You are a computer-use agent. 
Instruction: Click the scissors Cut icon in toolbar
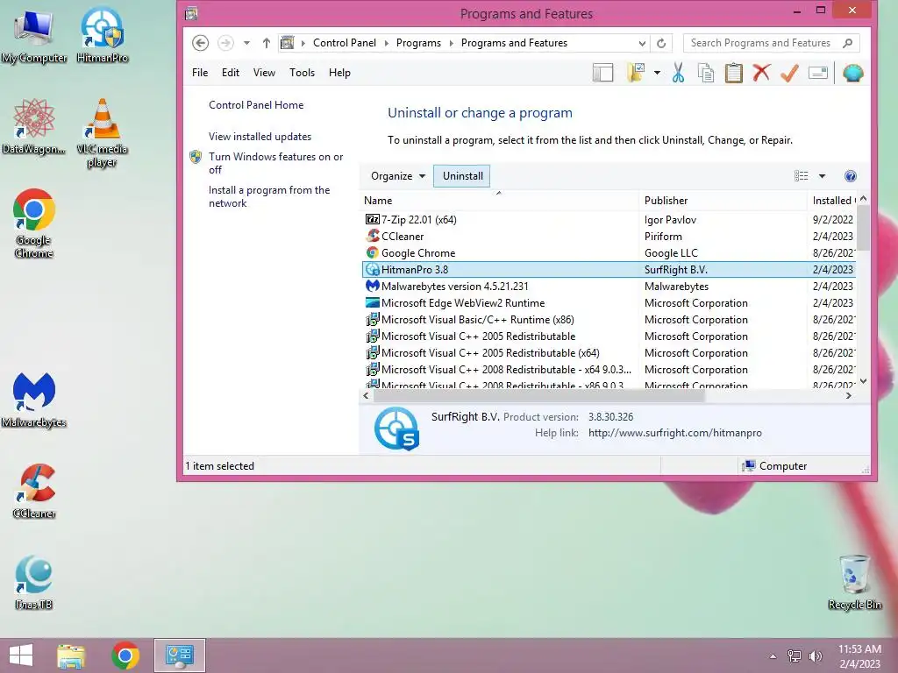pos(678,73)
